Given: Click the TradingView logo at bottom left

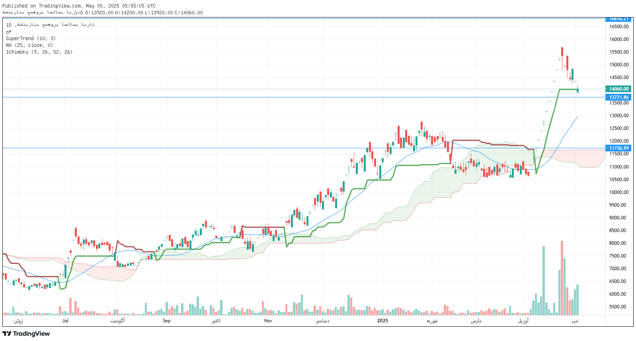Looking at the screenshot, I should tap(26, 333).
